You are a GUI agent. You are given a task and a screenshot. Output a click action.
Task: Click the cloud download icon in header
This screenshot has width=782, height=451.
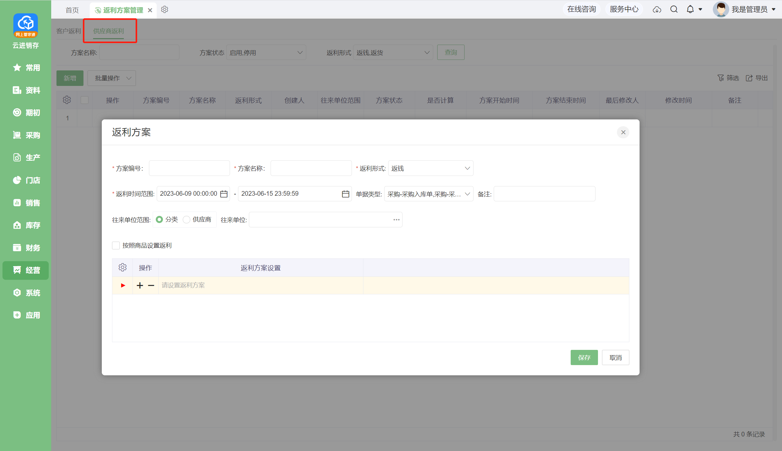point(657,10)
